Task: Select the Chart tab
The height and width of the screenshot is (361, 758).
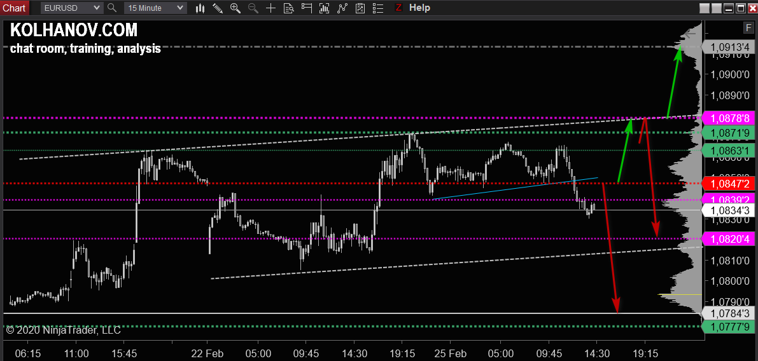Action: point(14,8)
